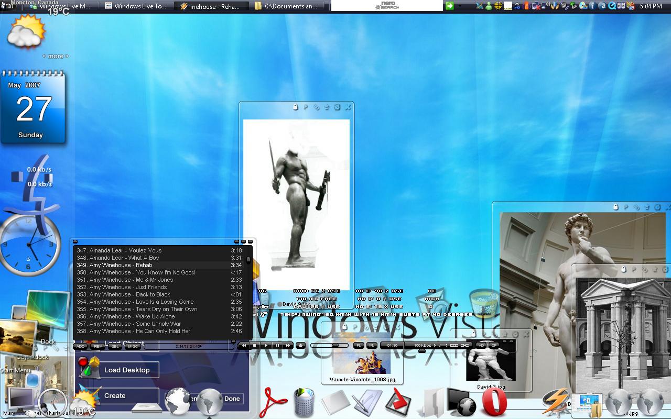Open the Winamp lightning bolt dock icon

(555, 402)
